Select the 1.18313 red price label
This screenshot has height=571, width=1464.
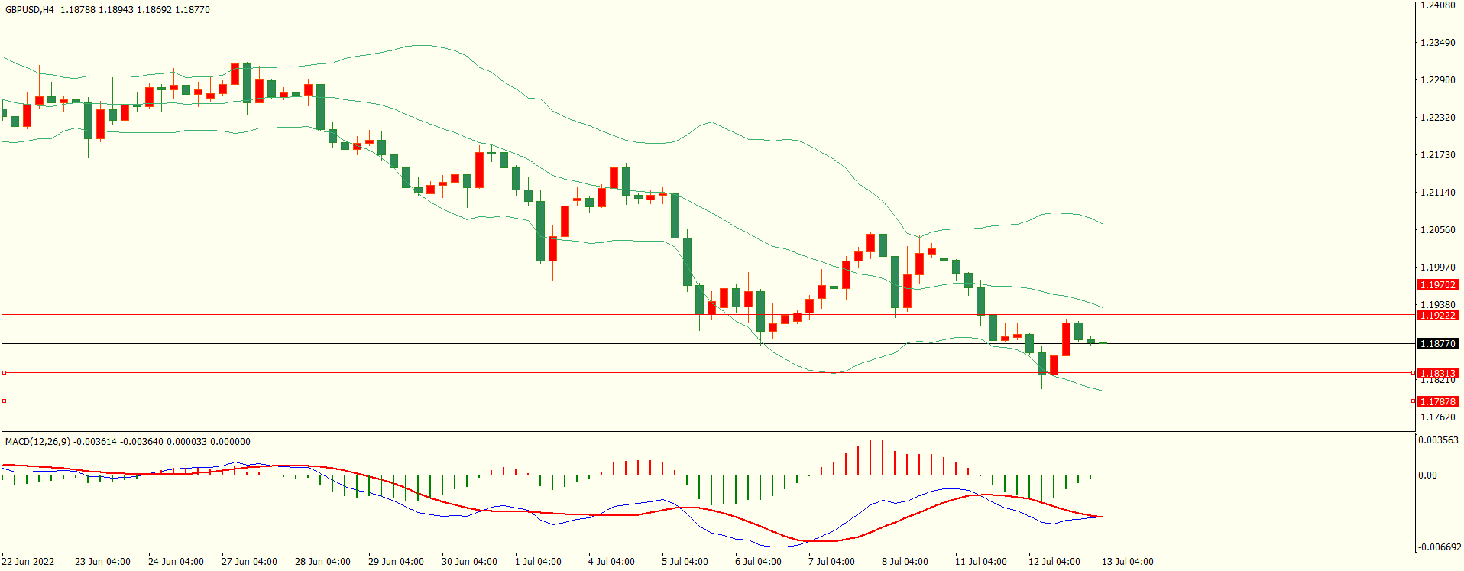1437,373
